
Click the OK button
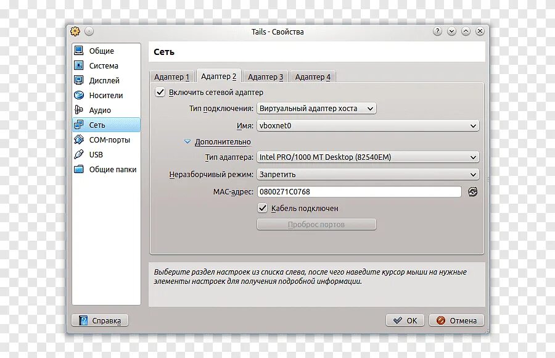[405, 320]
